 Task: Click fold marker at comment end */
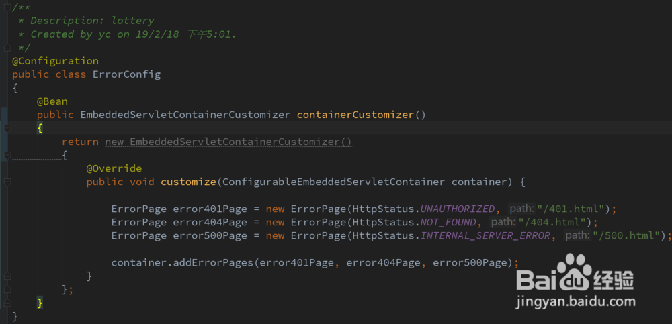[6, 48]
